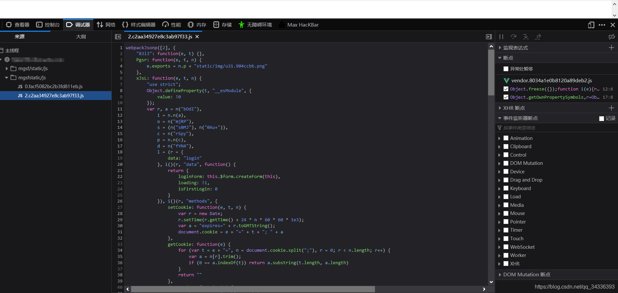
Task: Check the Keyboard event checkbox
Action: tap(506, 188)
